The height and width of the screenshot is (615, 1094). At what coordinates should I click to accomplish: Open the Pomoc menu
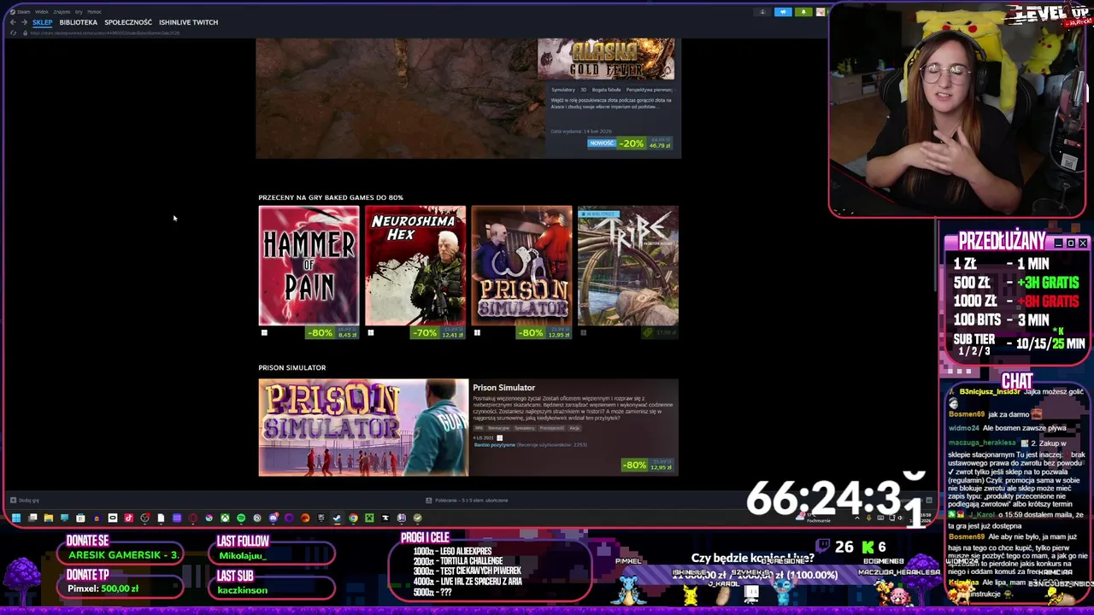click(x=94, y=12)
